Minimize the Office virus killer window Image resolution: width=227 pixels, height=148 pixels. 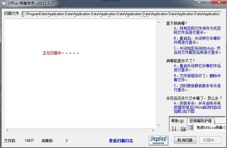coord(199,2)
